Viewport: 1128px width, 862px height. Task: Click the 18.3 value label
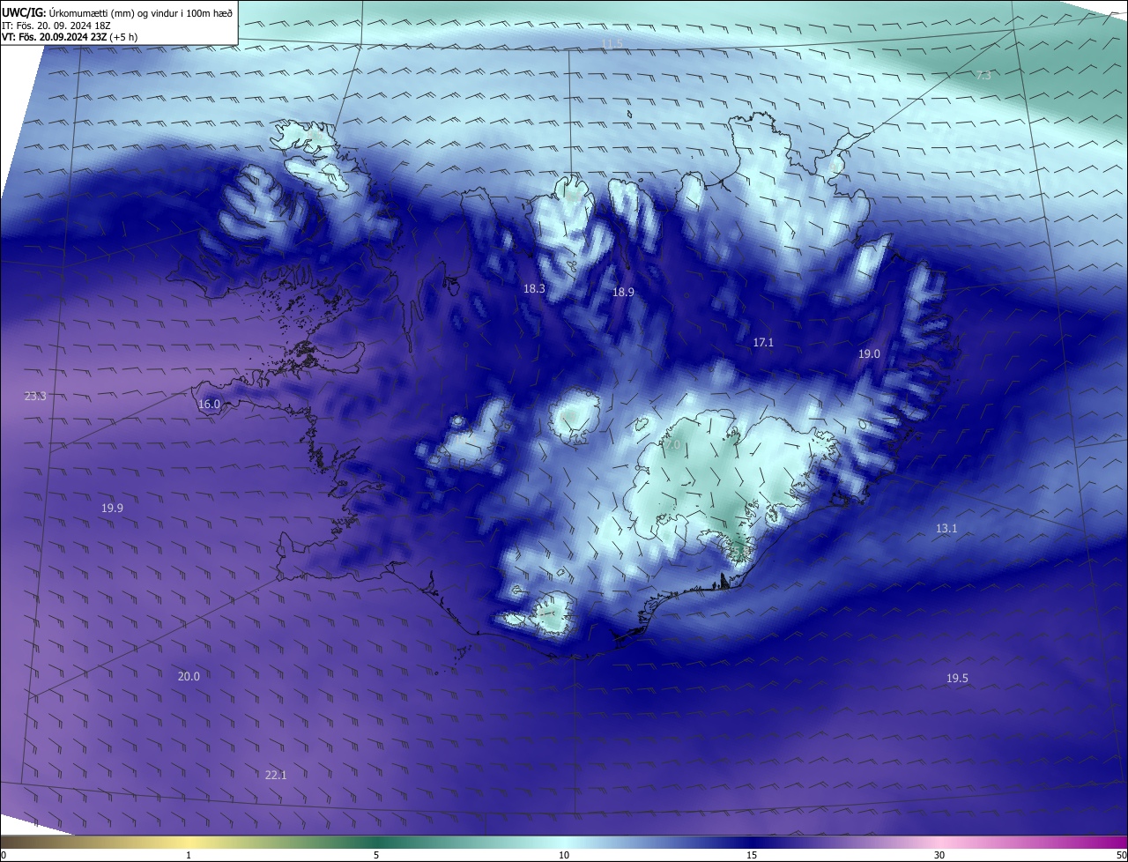click(534, 289)
